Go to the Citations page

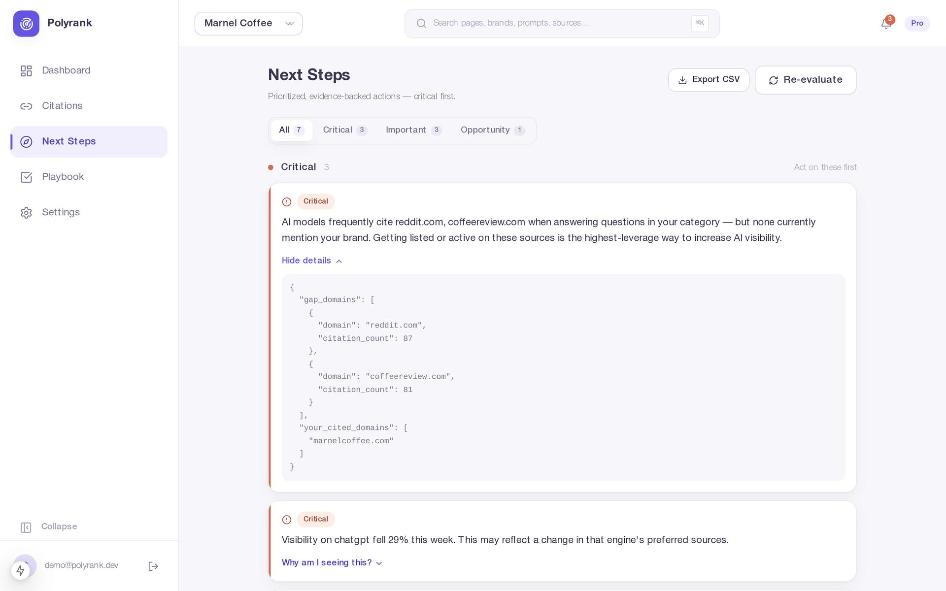[x=89, y=106]
